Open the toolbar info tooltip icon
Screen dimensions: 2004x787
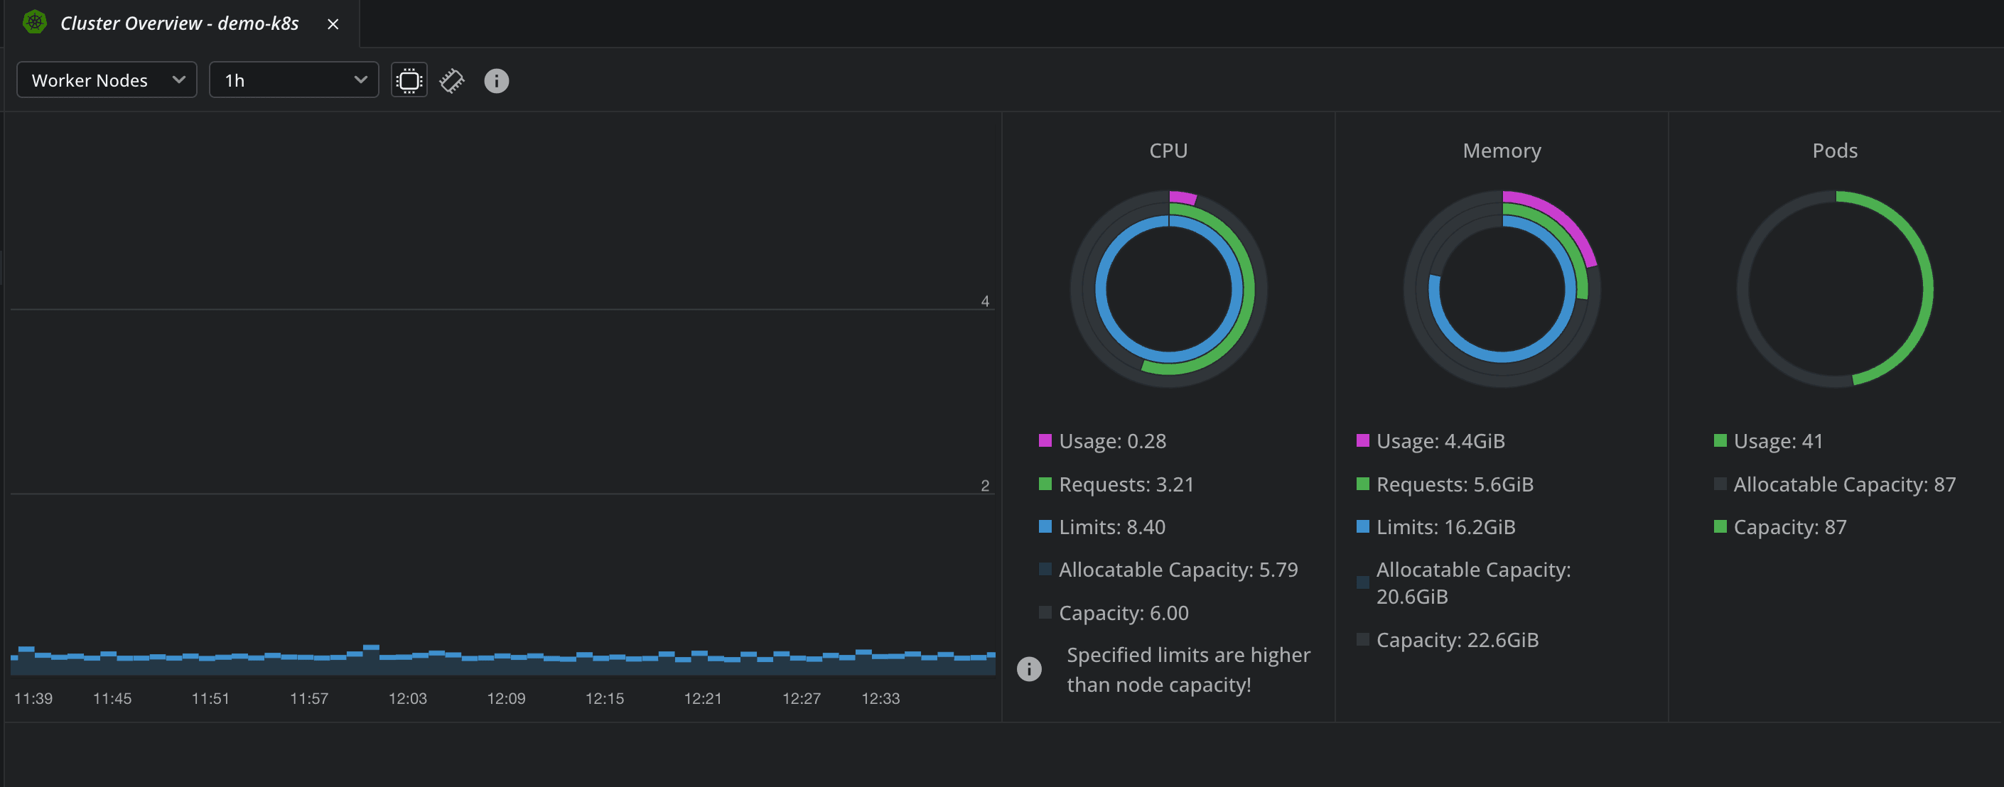496,80
